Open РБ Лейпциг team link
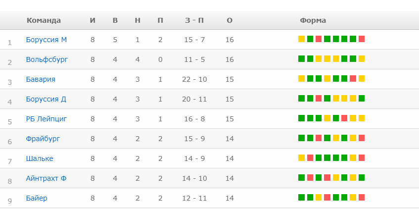 pyautogui.click(x=46, y=119)
